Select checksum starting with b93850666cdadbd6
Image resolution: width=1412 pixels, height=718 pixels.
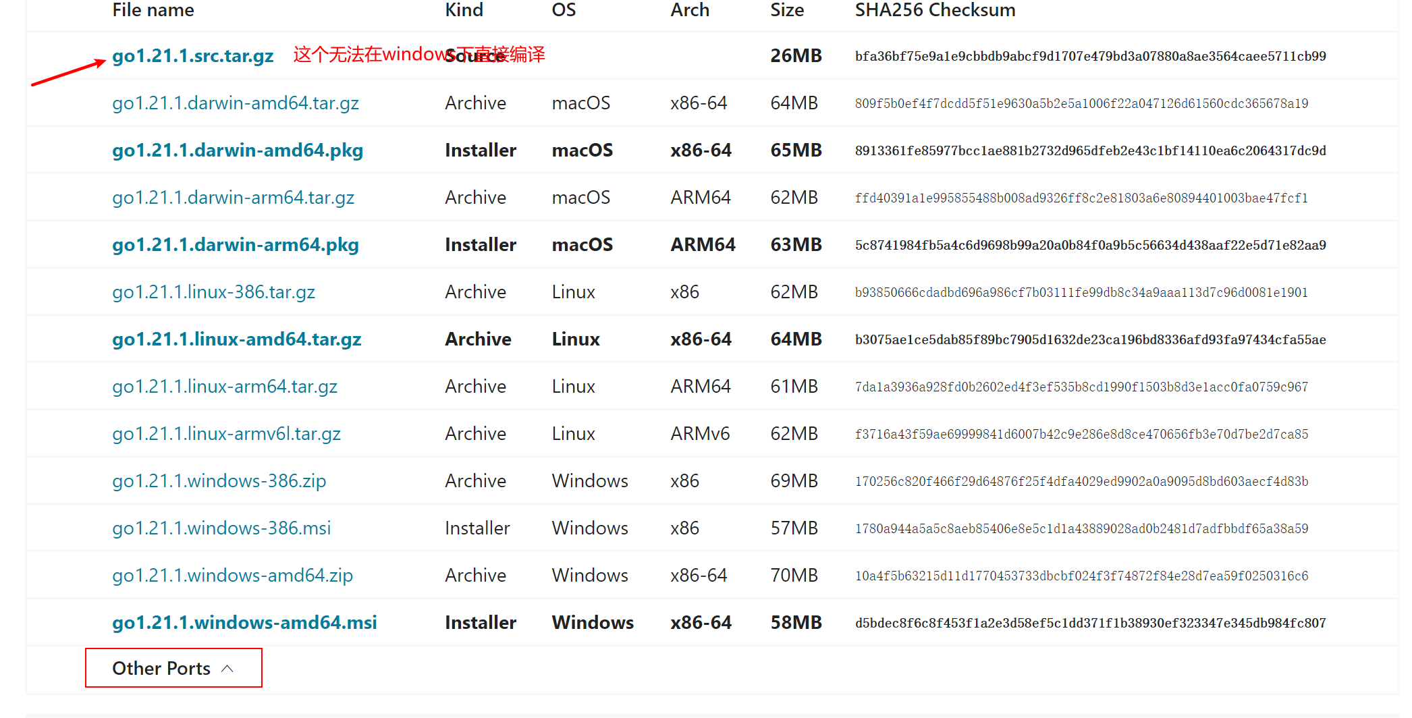pos(1081,292)
